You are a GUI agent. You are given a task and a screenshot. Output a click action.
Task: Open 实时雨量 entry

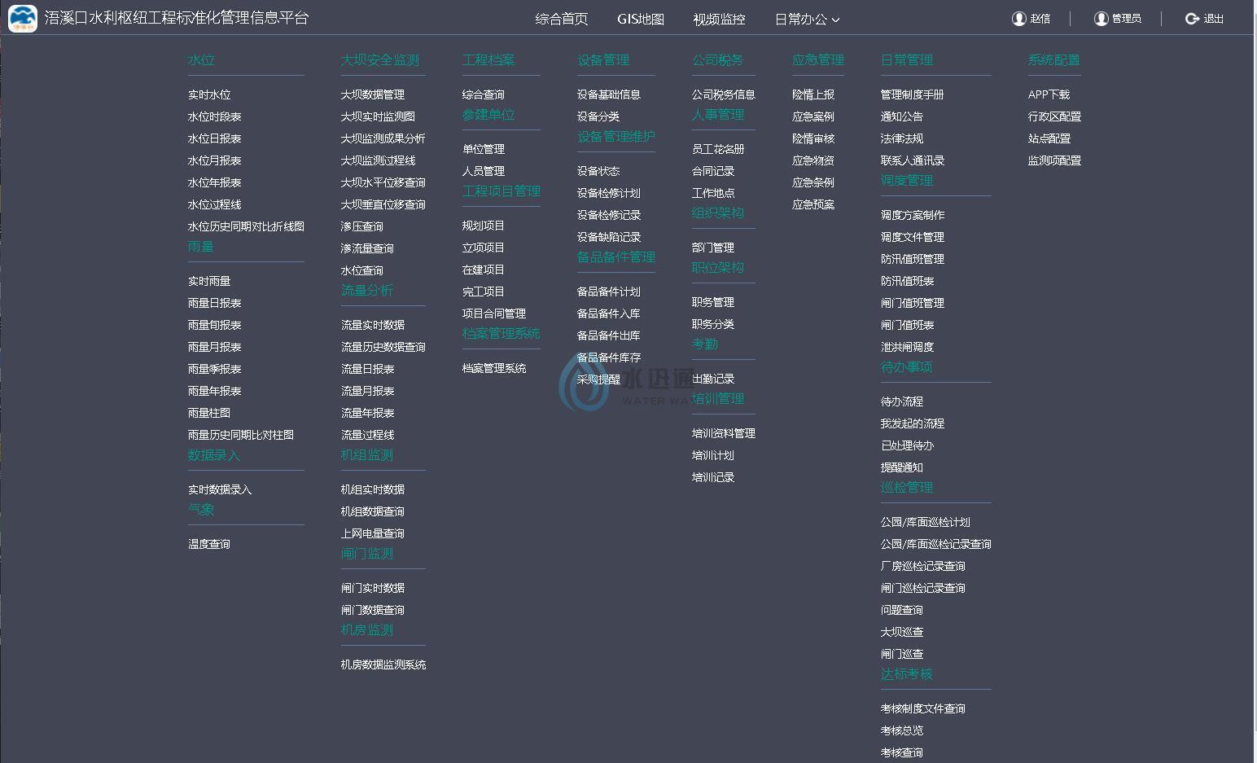click(x=209, y=281)
